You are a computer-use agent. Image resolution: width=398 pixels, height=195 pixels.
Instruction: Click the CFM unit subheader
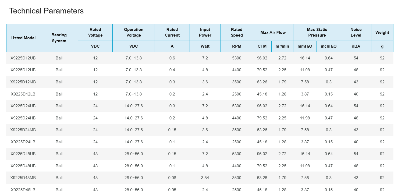(262, 46)
